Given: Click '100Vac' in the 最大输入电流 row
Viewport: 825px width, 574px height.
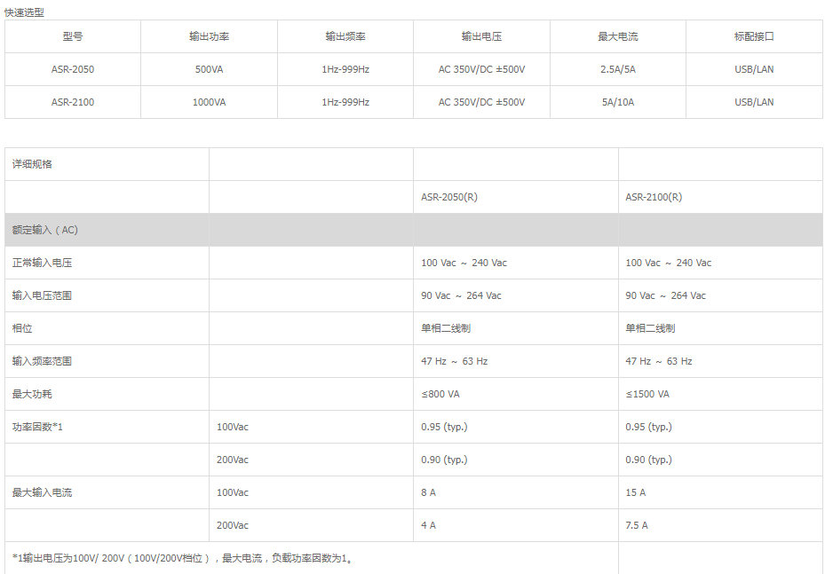Looking at the screenshot, I should [x=233, y=492].
